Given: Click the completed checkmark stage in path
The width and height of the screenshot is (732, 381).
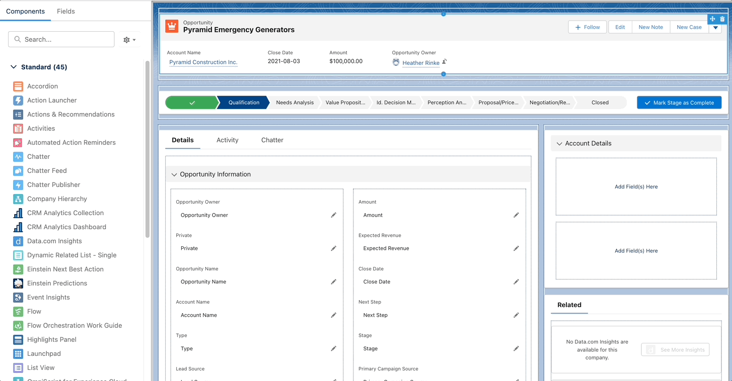Looking at the screenshot, I should 192,103.
